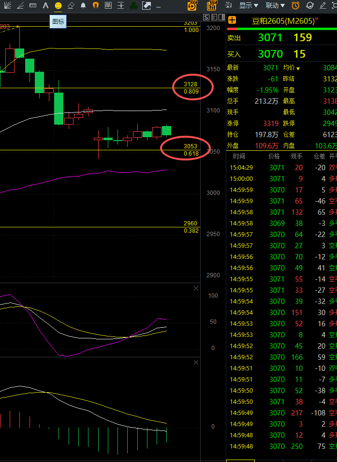Select the 15:00:00 trade row
337x462 pixels.
click(282, 179)
